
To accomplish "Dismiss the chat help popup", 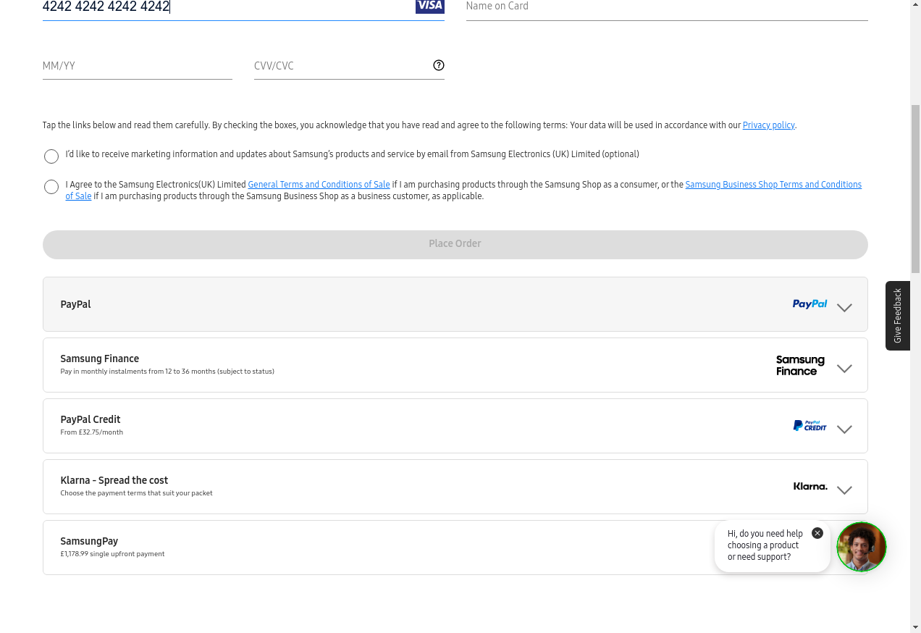I will 817,533.
